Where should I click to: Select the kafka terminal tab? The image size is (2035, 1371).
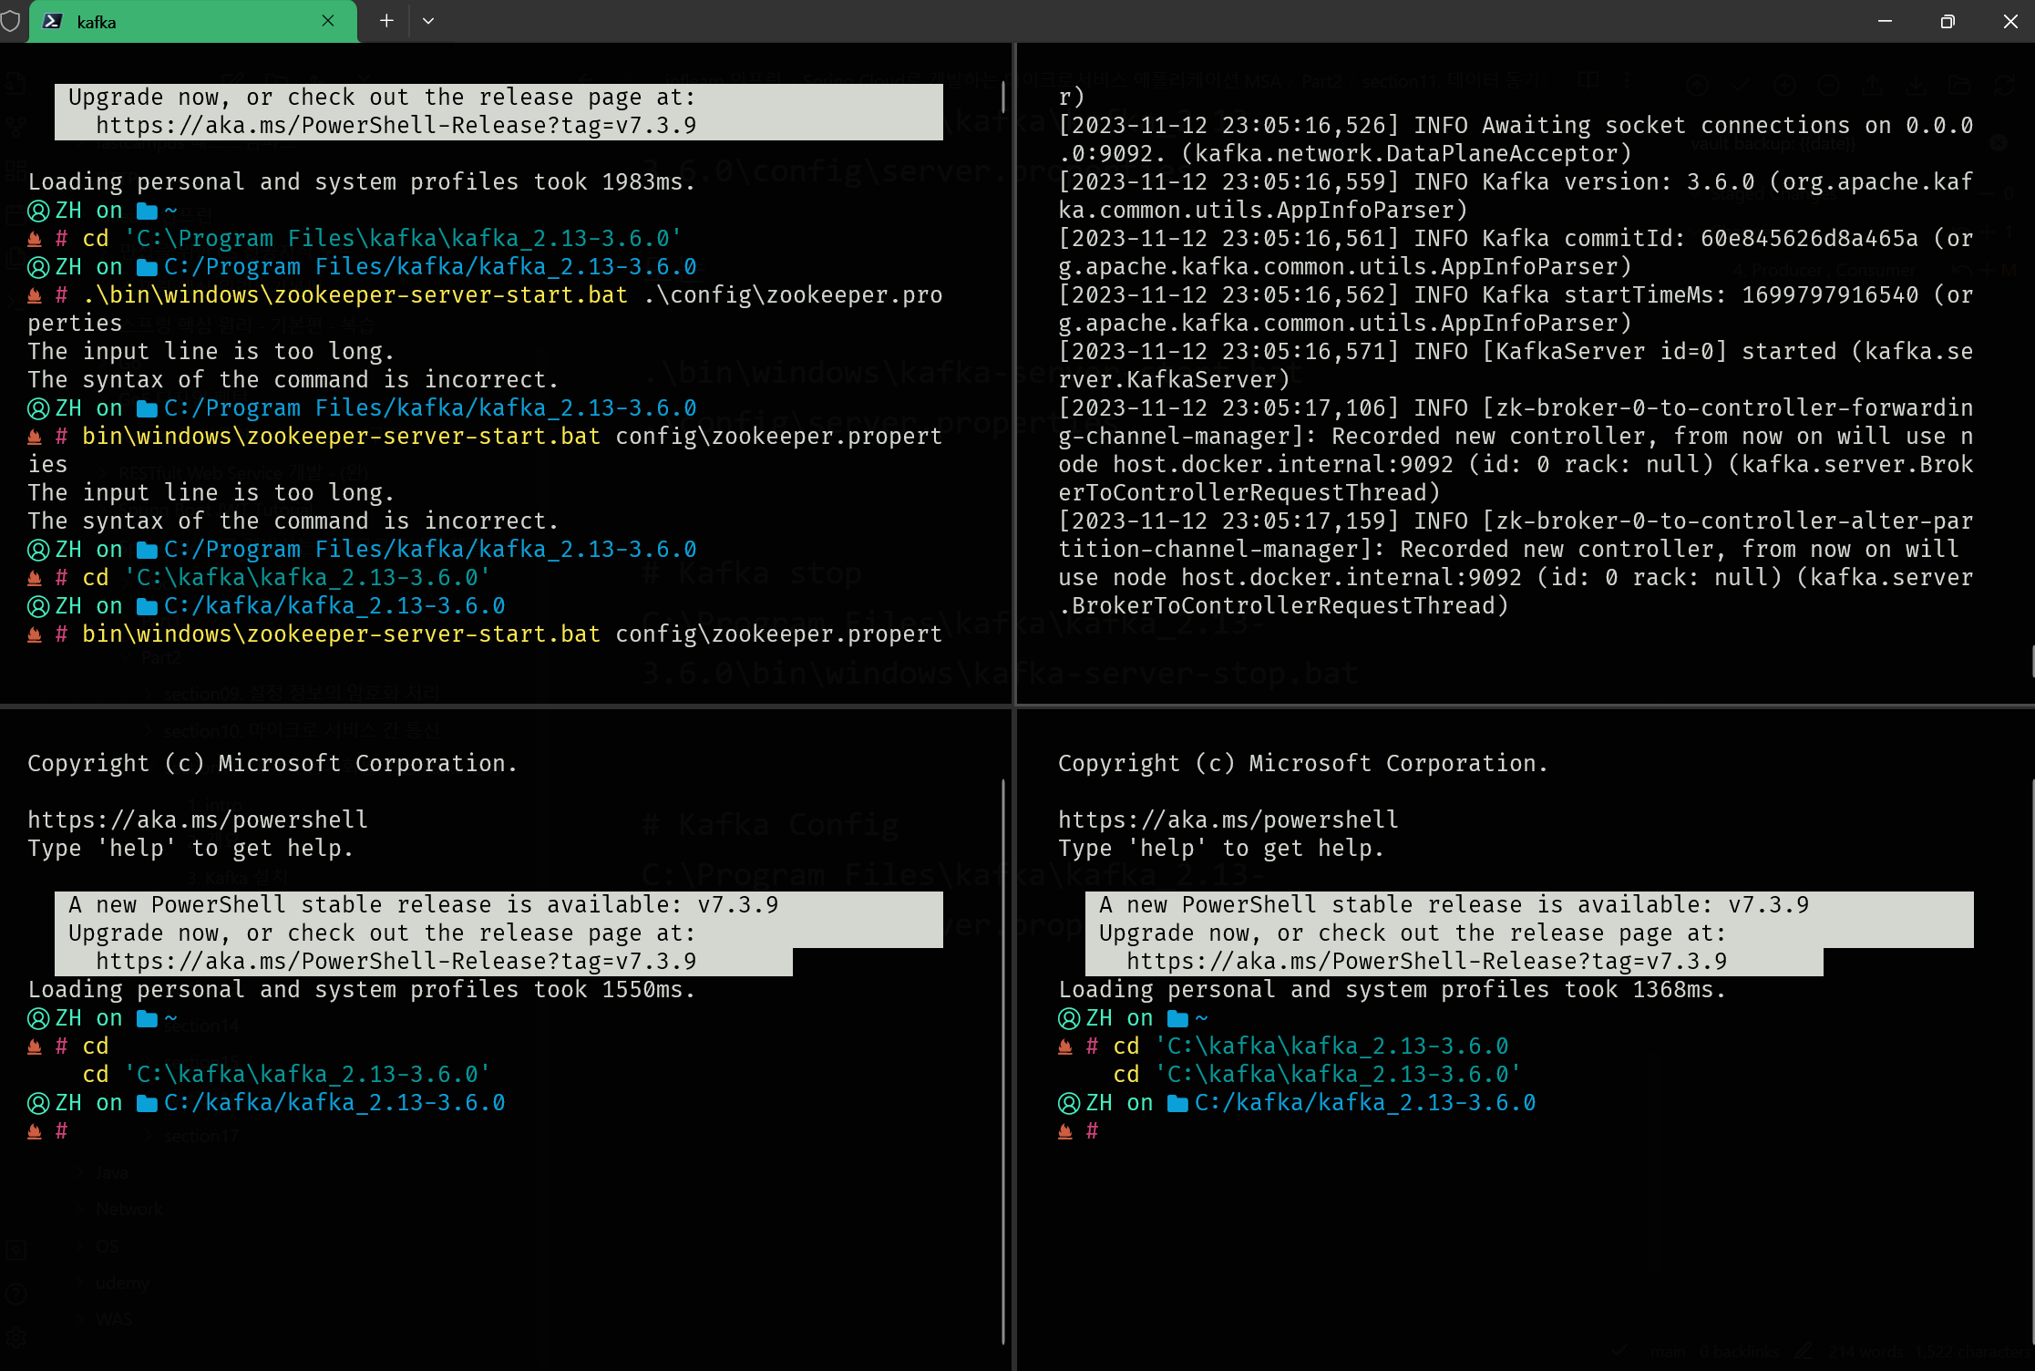(x=192, y=22)
